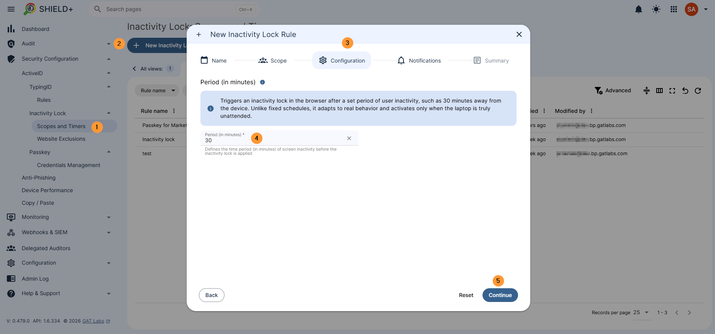Click the Admin Log sidebar icon
The width and height of the screenshot is (715, 334).
[11, 279]
